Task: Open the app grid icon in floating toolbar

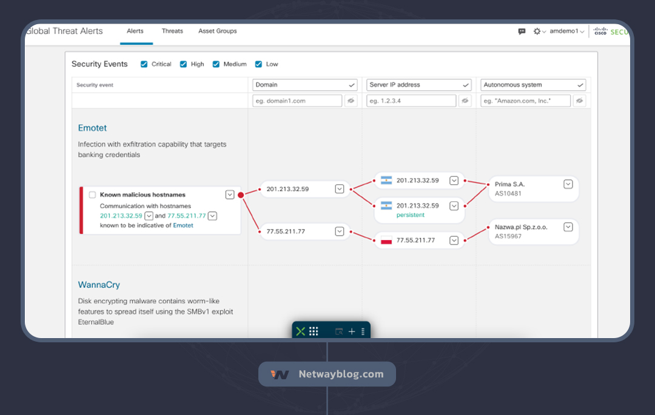Action: 314,331
